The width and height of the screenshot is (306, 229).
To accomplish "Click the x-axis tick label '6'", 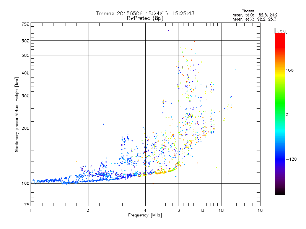I will point(179,210).
